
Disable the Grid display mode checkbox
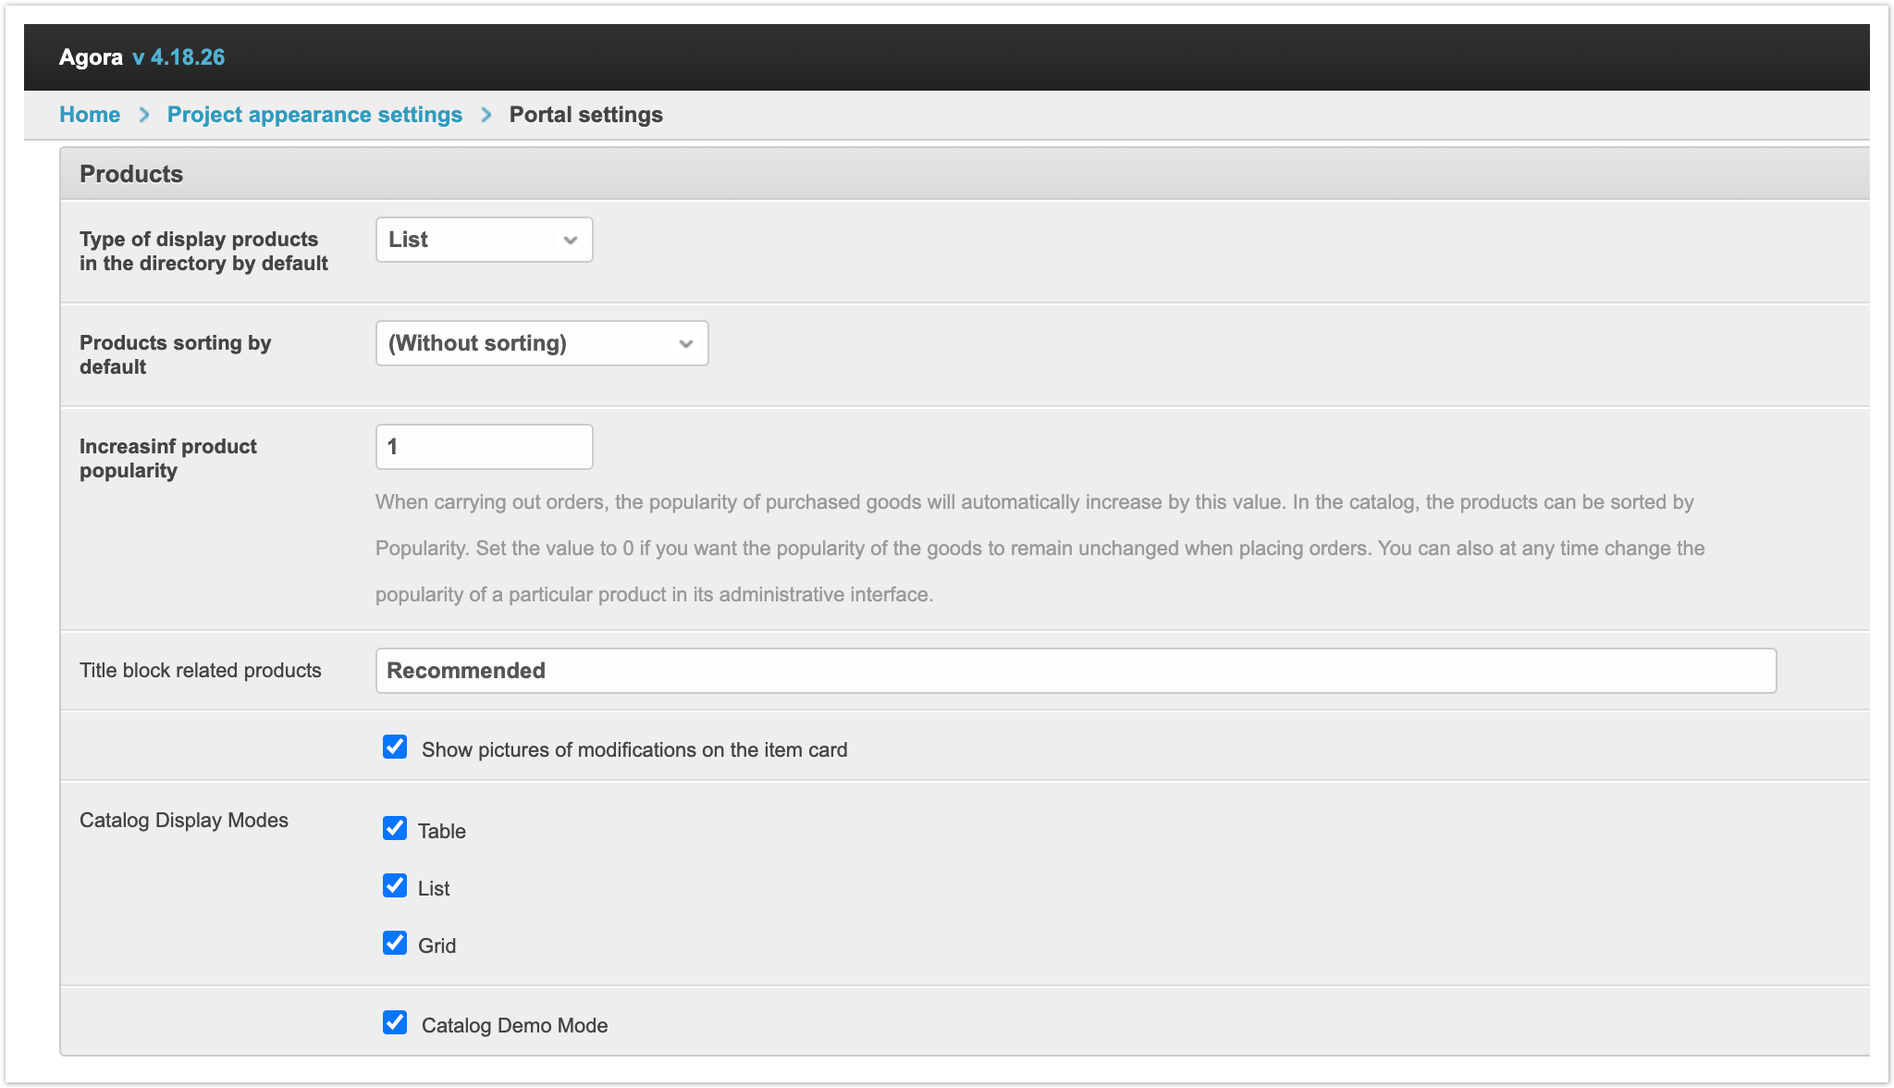pyautogui.click(x=395, y=944)
